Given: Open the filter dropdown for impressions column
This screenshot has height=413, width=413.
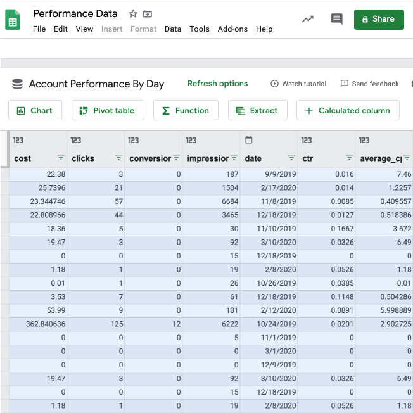Looking at the screenshot, I should click(234, 158).
